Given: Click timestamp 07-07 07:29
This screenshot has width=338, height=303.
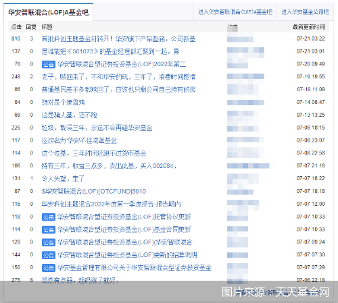Looking at the screenshot, I should pyautogui.click(x=310, y=267).
